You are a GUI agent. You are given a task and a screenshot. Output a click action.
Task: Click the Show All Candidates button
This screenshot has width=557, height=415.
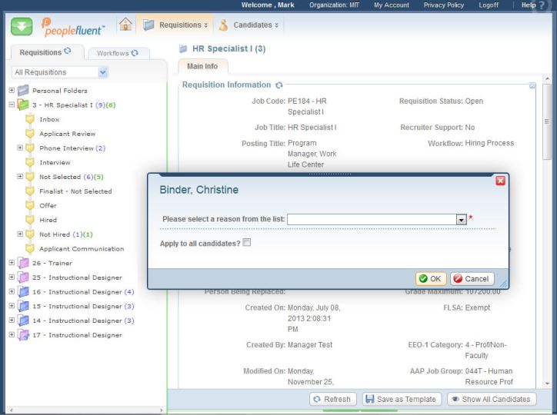(x=491, y=399)
